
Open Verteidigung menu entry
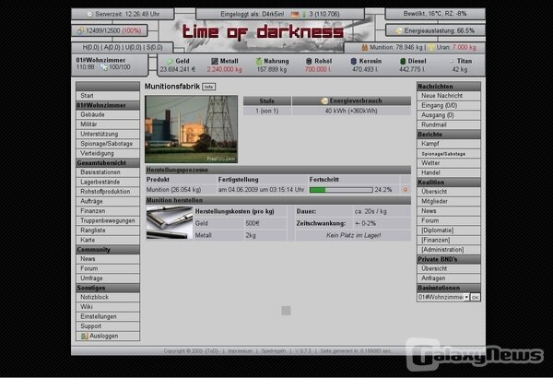(108, 153)
